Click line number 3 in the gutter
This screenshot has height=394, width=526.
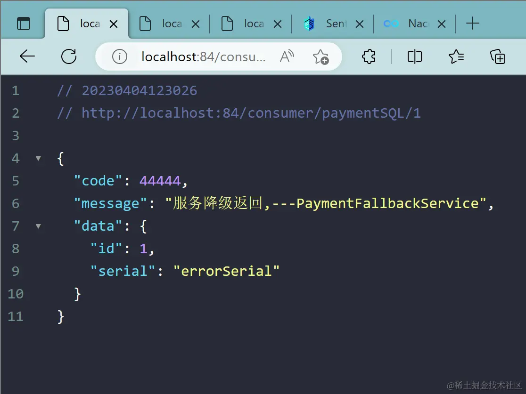point(16,136)
